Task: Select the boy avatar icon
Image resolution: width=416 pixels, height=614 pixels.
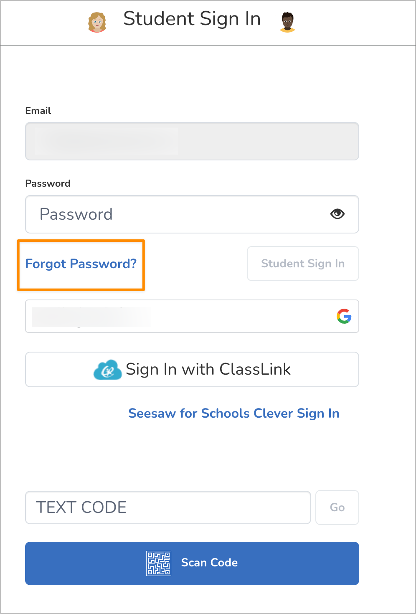Action: pos(287,21)
